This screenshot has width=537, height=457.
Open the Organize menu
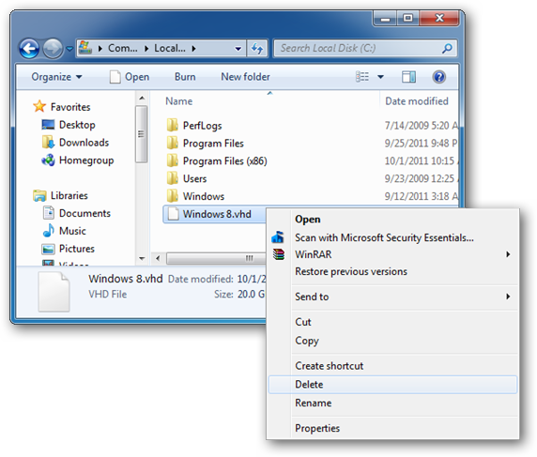point(56,77)
